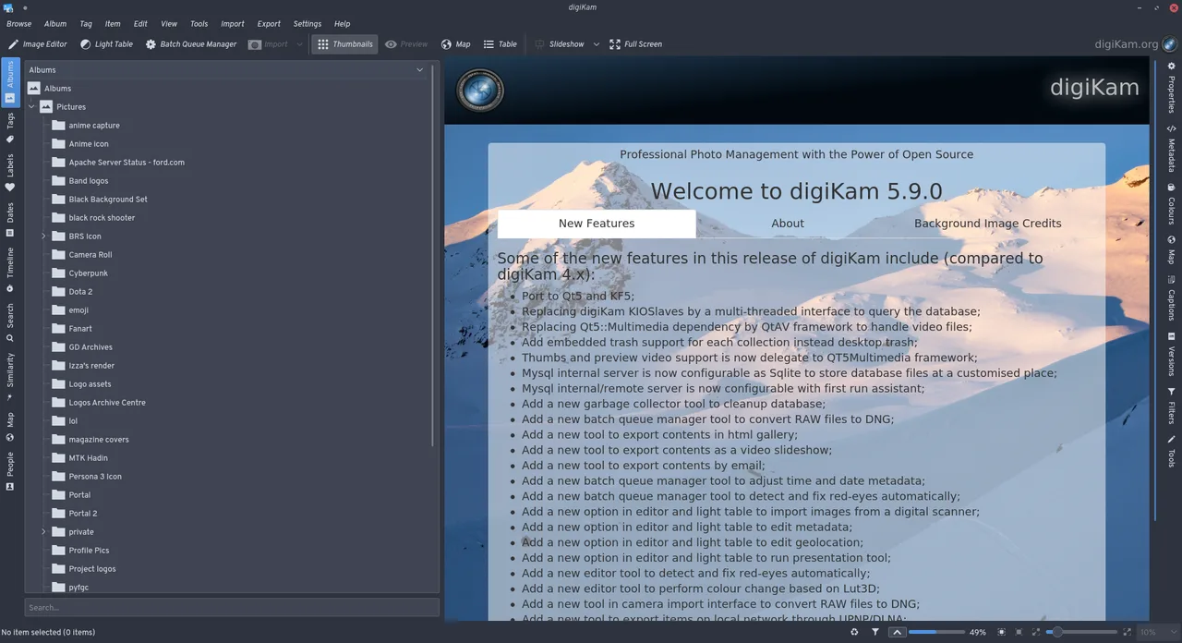Viewport: 1182px width, 643px height.
Task: Select the Tags left sidebar tab
Action: pos(10,128)
